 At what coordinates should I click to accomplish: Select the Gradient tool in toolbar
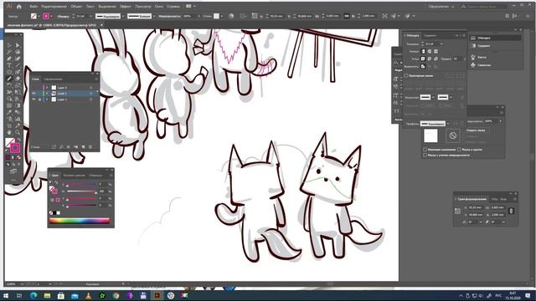18,105
